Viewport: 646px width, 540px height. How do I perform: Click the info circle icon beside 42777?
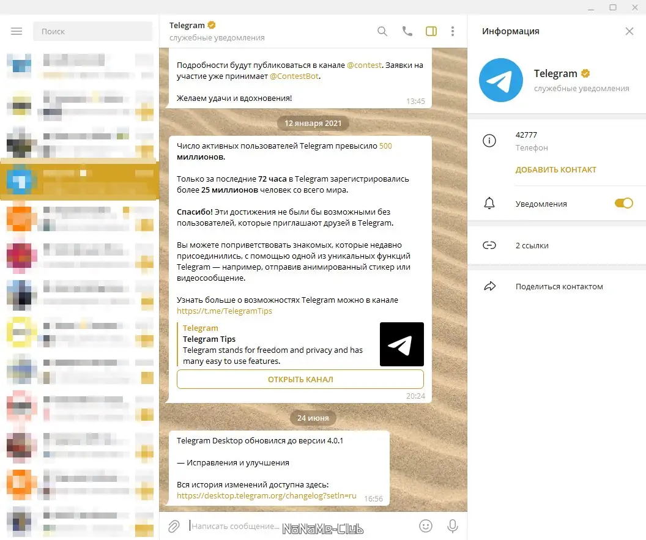click(x=489, y=141)
